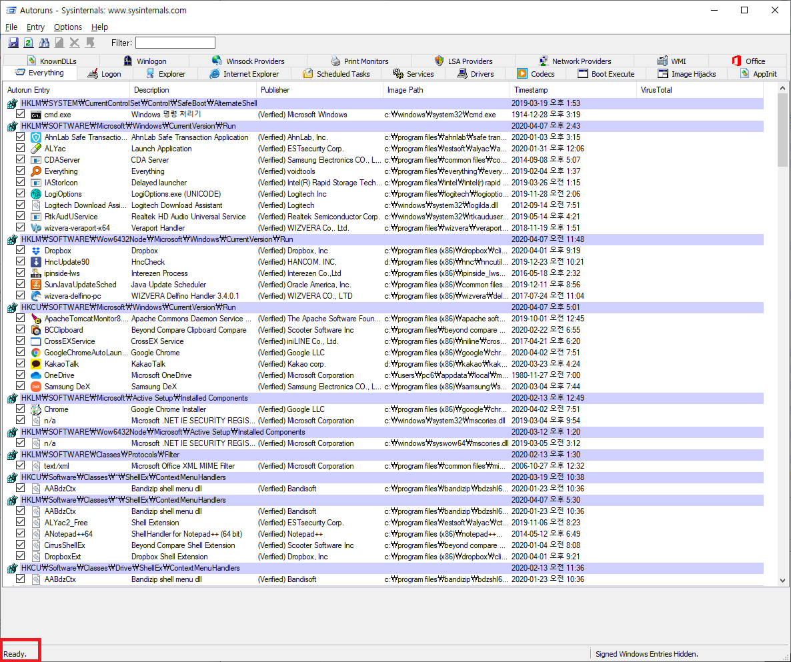Click the ALYac entry icon

coord(36,149)
